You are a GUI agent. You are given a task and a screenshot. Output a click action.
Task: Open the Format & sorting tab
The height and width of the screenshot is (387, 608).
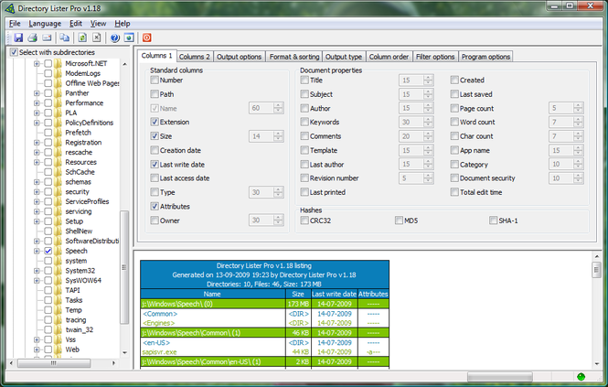pos(294,57)
